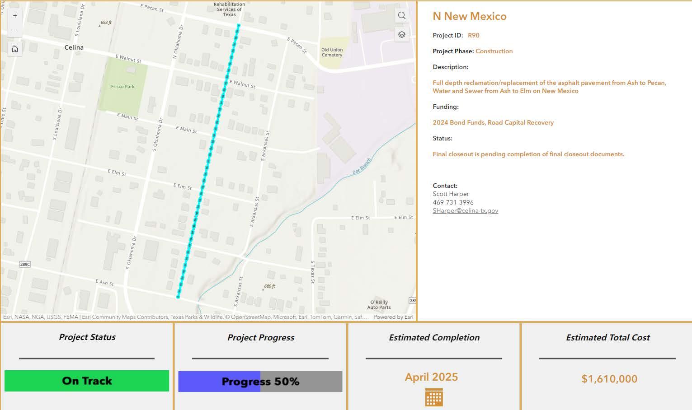Click the calendar icon under April 2025
The width and height of the screenshot is (692, 410).
[434, 397]
